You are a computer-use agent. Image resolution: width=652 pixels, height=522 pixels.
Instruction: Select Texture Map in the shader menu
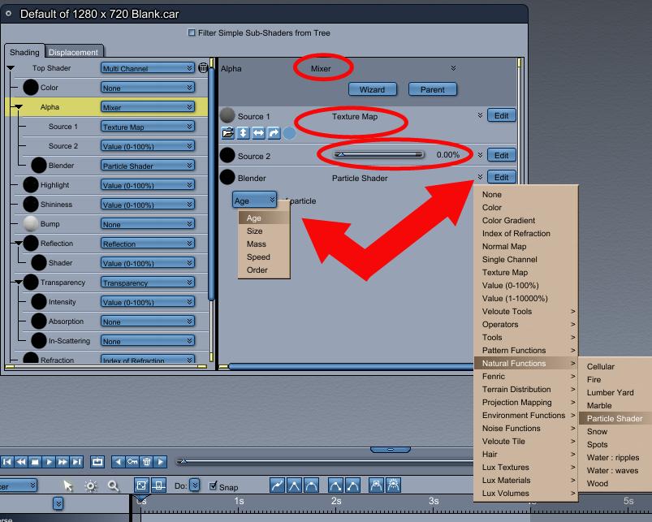[x=525, y=272]
